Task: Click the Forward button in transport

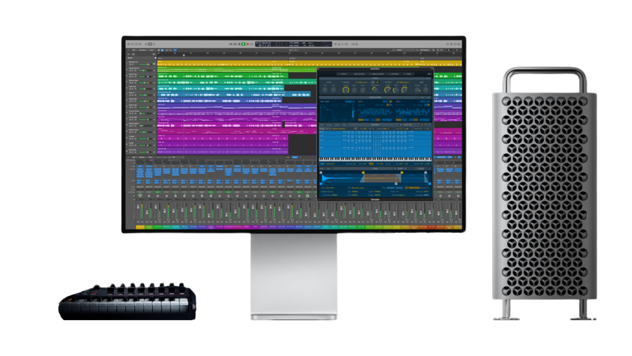Action: pyautogui.click(x=235, y=44)
